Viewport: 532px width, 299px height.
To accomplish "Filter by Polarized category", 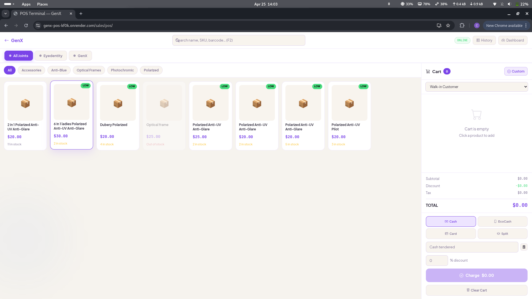I will [x=151, y=70].
